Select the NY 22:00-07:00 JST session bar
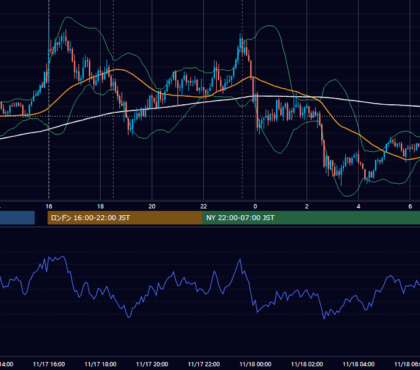 click(311, 218)
